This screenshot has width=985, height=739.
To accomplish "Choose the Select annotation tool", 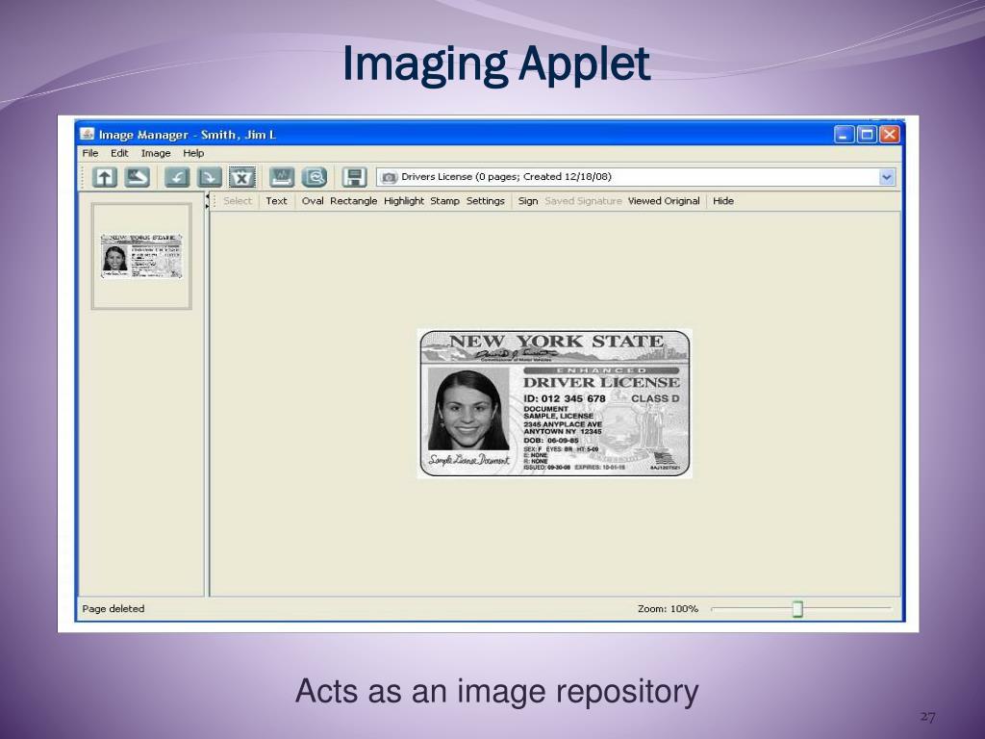I will (238, 201).
